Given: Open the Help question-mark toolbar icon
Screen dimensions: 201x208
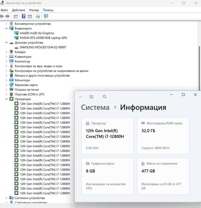Looking at the screenshot, I should click(24, 16).
